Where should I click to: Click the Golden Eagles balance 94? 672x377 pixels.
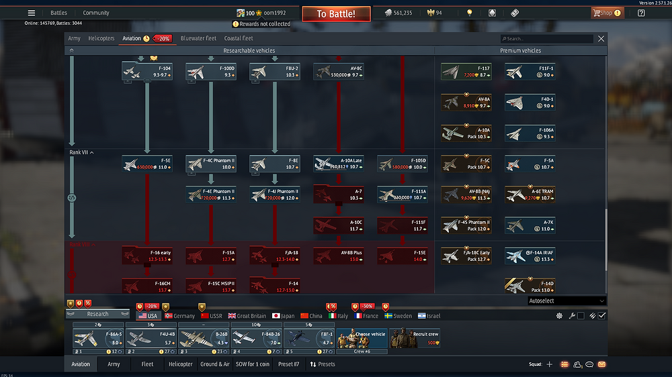click(x=435, y=13)
